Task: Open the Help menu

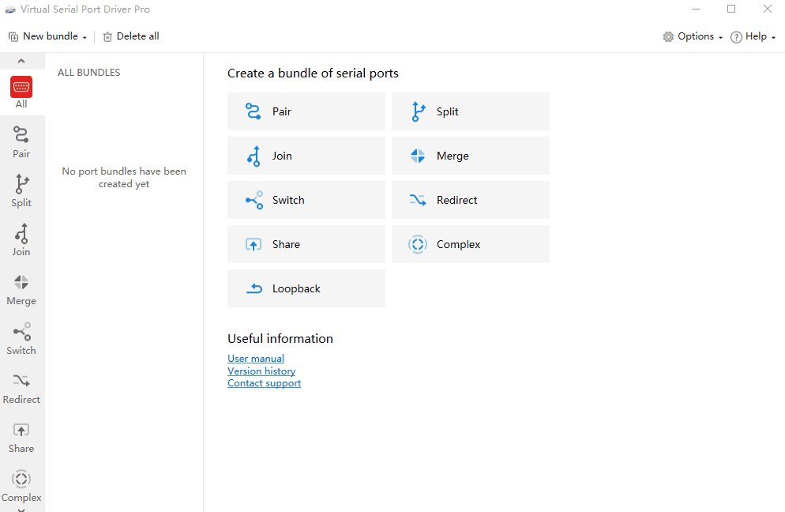Action: 753,36
